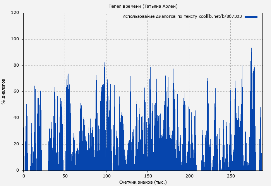Screen dimensions: 271x186
Task: Click the y-axis tick value 40
Action: click(x=16, y=118)
